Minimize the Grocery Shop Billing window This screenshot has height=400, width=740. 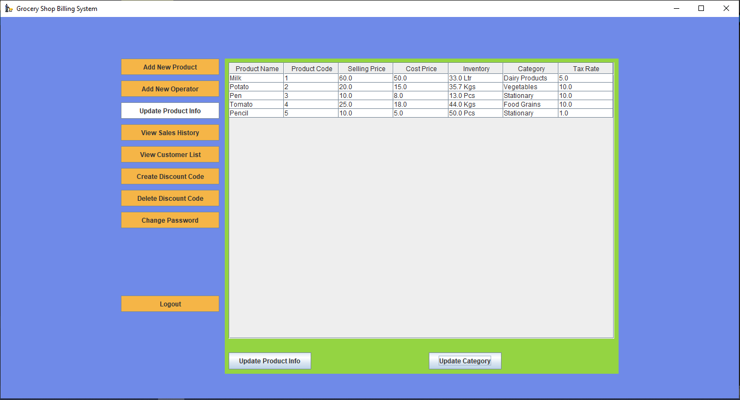tap(676, 8)
